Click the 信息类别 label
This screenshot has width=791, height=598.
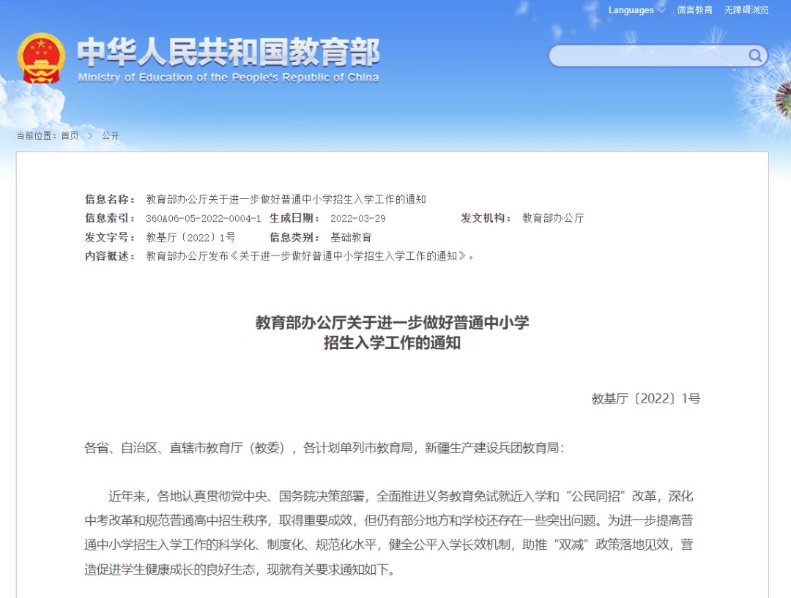coord(294,237)
